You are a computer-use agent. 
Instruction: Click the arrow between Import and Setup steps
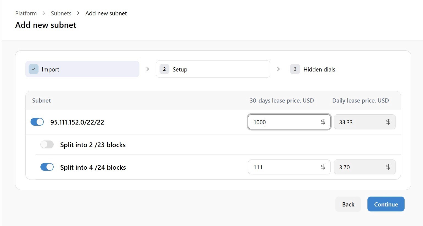click(x=148, y=69)
